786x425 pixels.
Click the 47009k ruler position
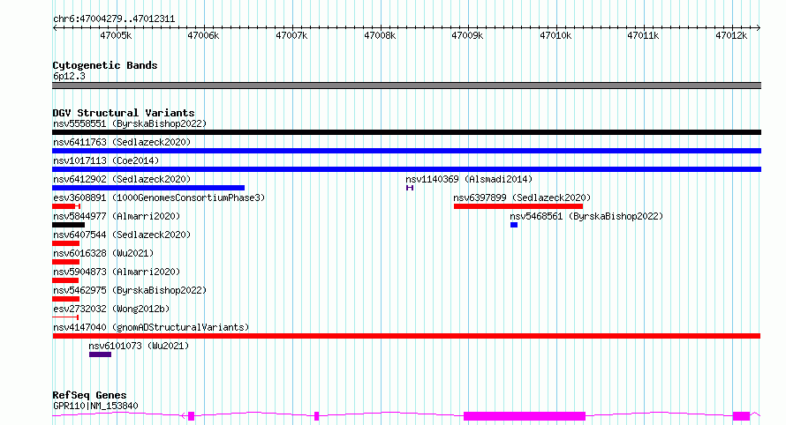(467, 35)
